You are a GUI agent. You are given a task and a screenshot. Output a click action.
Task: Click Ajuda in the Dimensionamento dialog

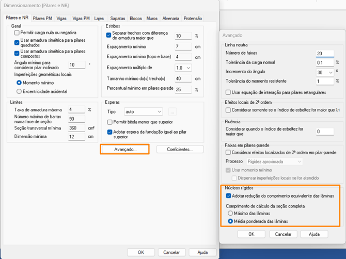coord(202,252)
